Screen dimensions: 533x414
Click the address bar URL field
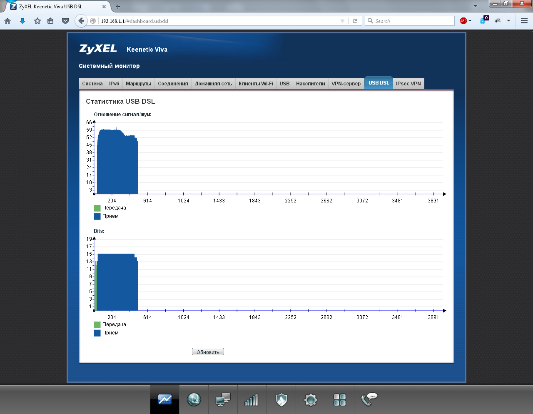[219, 21]
